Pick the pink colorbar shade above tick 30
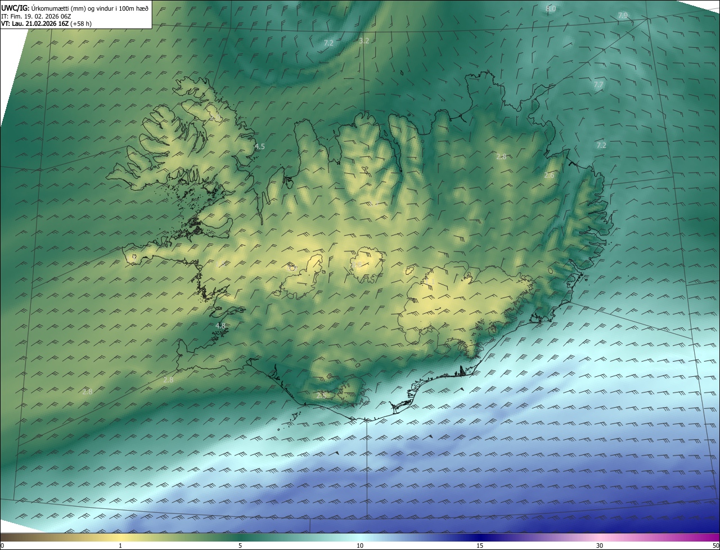The image size is (720, 550). tap(600, 537)
